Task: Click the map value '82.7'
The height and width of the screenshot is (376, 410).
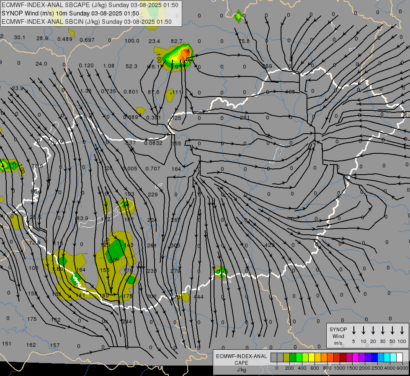Action: coord(176,41)
